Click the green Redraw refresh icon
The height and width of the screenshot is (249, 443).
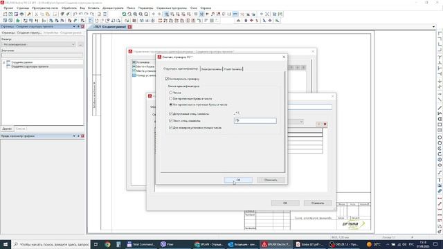(124, 14)
